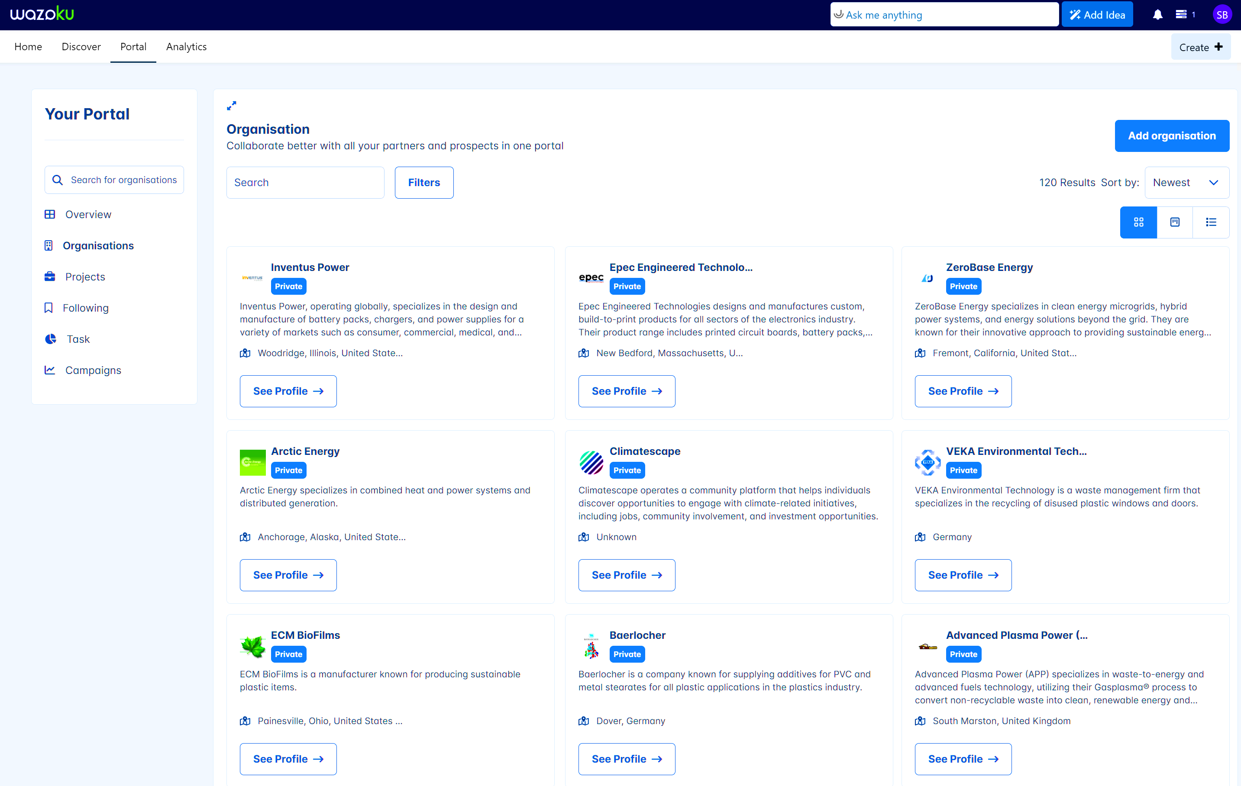1241x786 pixels.
Task: Click the main Search input field
Action: tap(305, 182)
